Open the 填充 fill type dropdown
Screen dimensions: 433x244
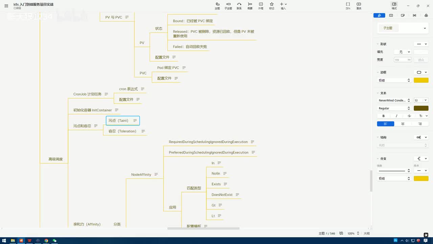point(403,52)
